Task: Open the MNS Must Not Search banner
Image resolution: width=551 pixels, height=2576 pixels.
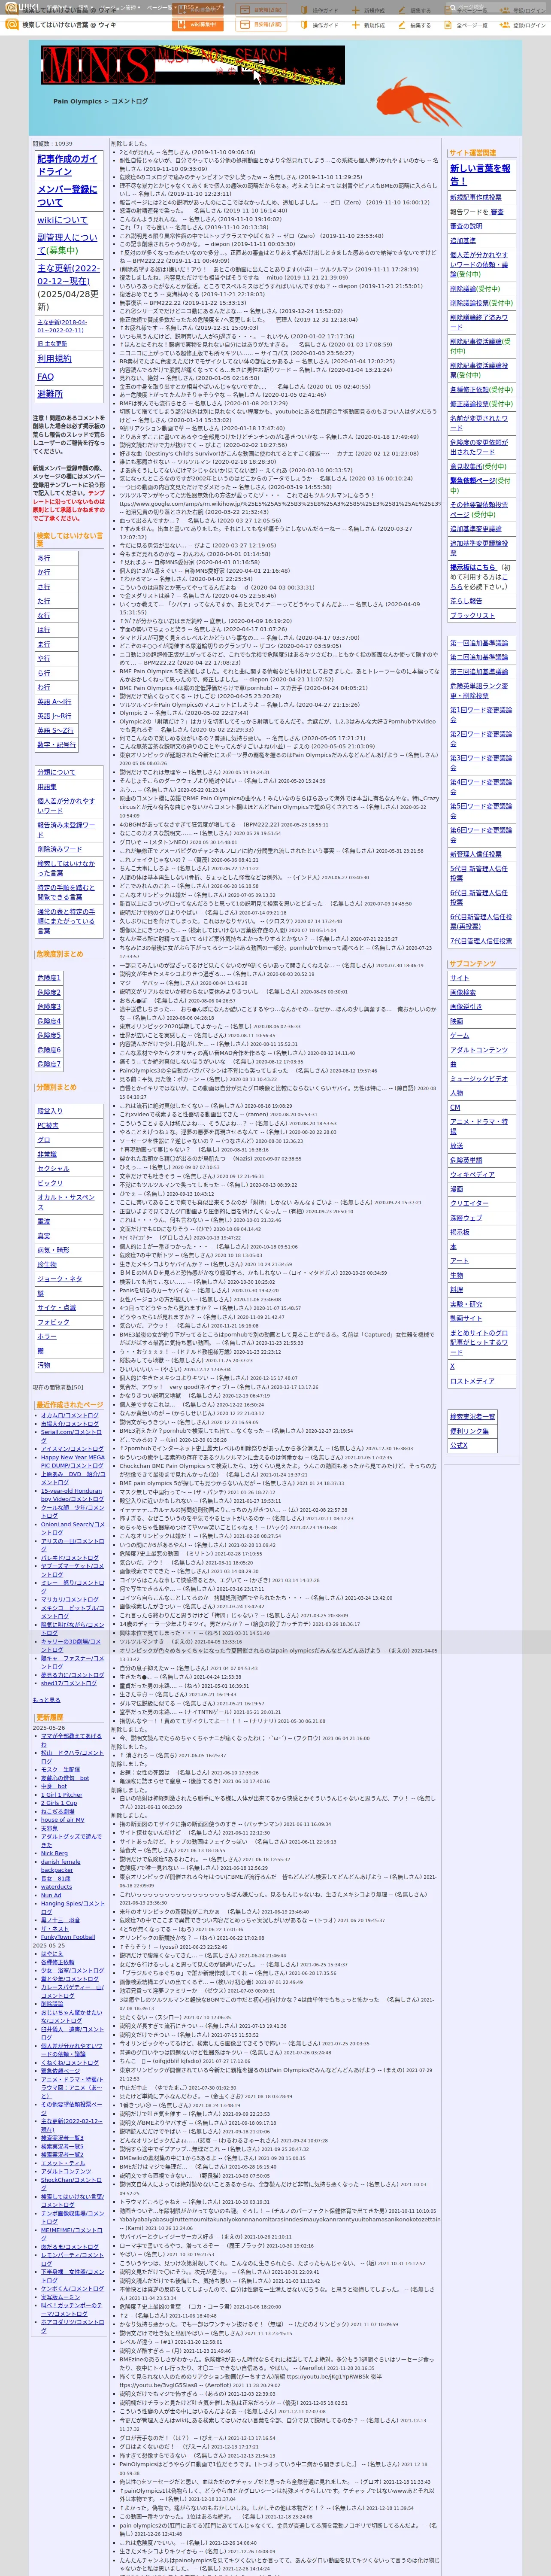Action: pos(193,65)
